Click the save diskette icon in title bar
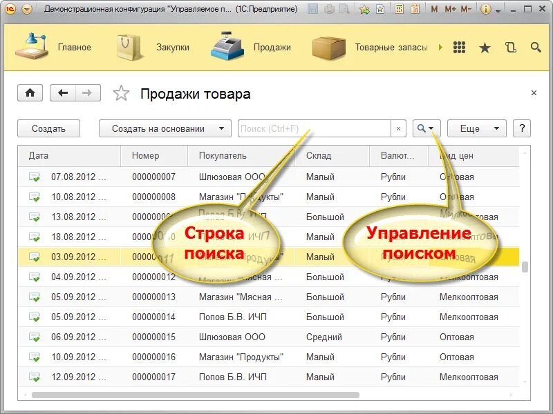This screenshot has width=553, height=414. coord(312,9)
